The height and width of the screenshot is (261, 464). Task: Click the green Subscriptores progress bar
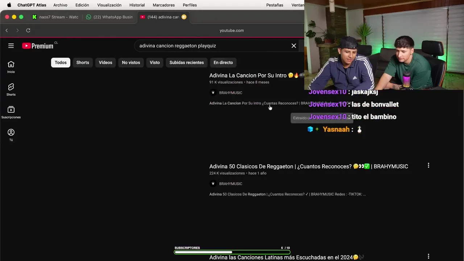click(x=232, y=252)
